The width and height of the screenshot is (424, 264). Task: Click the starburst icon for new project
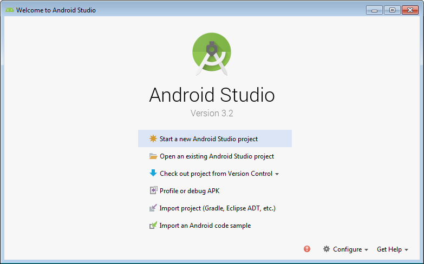(x=153, y=138)
